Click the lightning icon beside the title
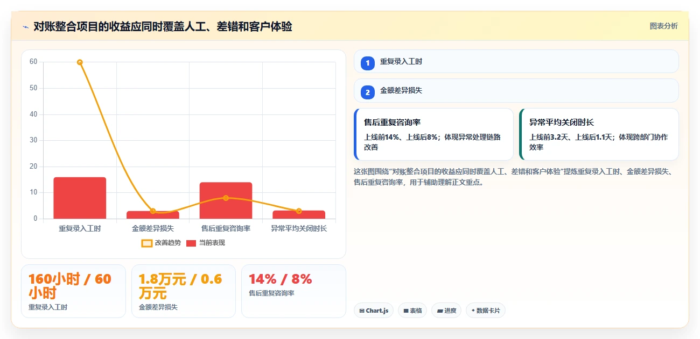 pyautogui.click(x=25, y=26)
